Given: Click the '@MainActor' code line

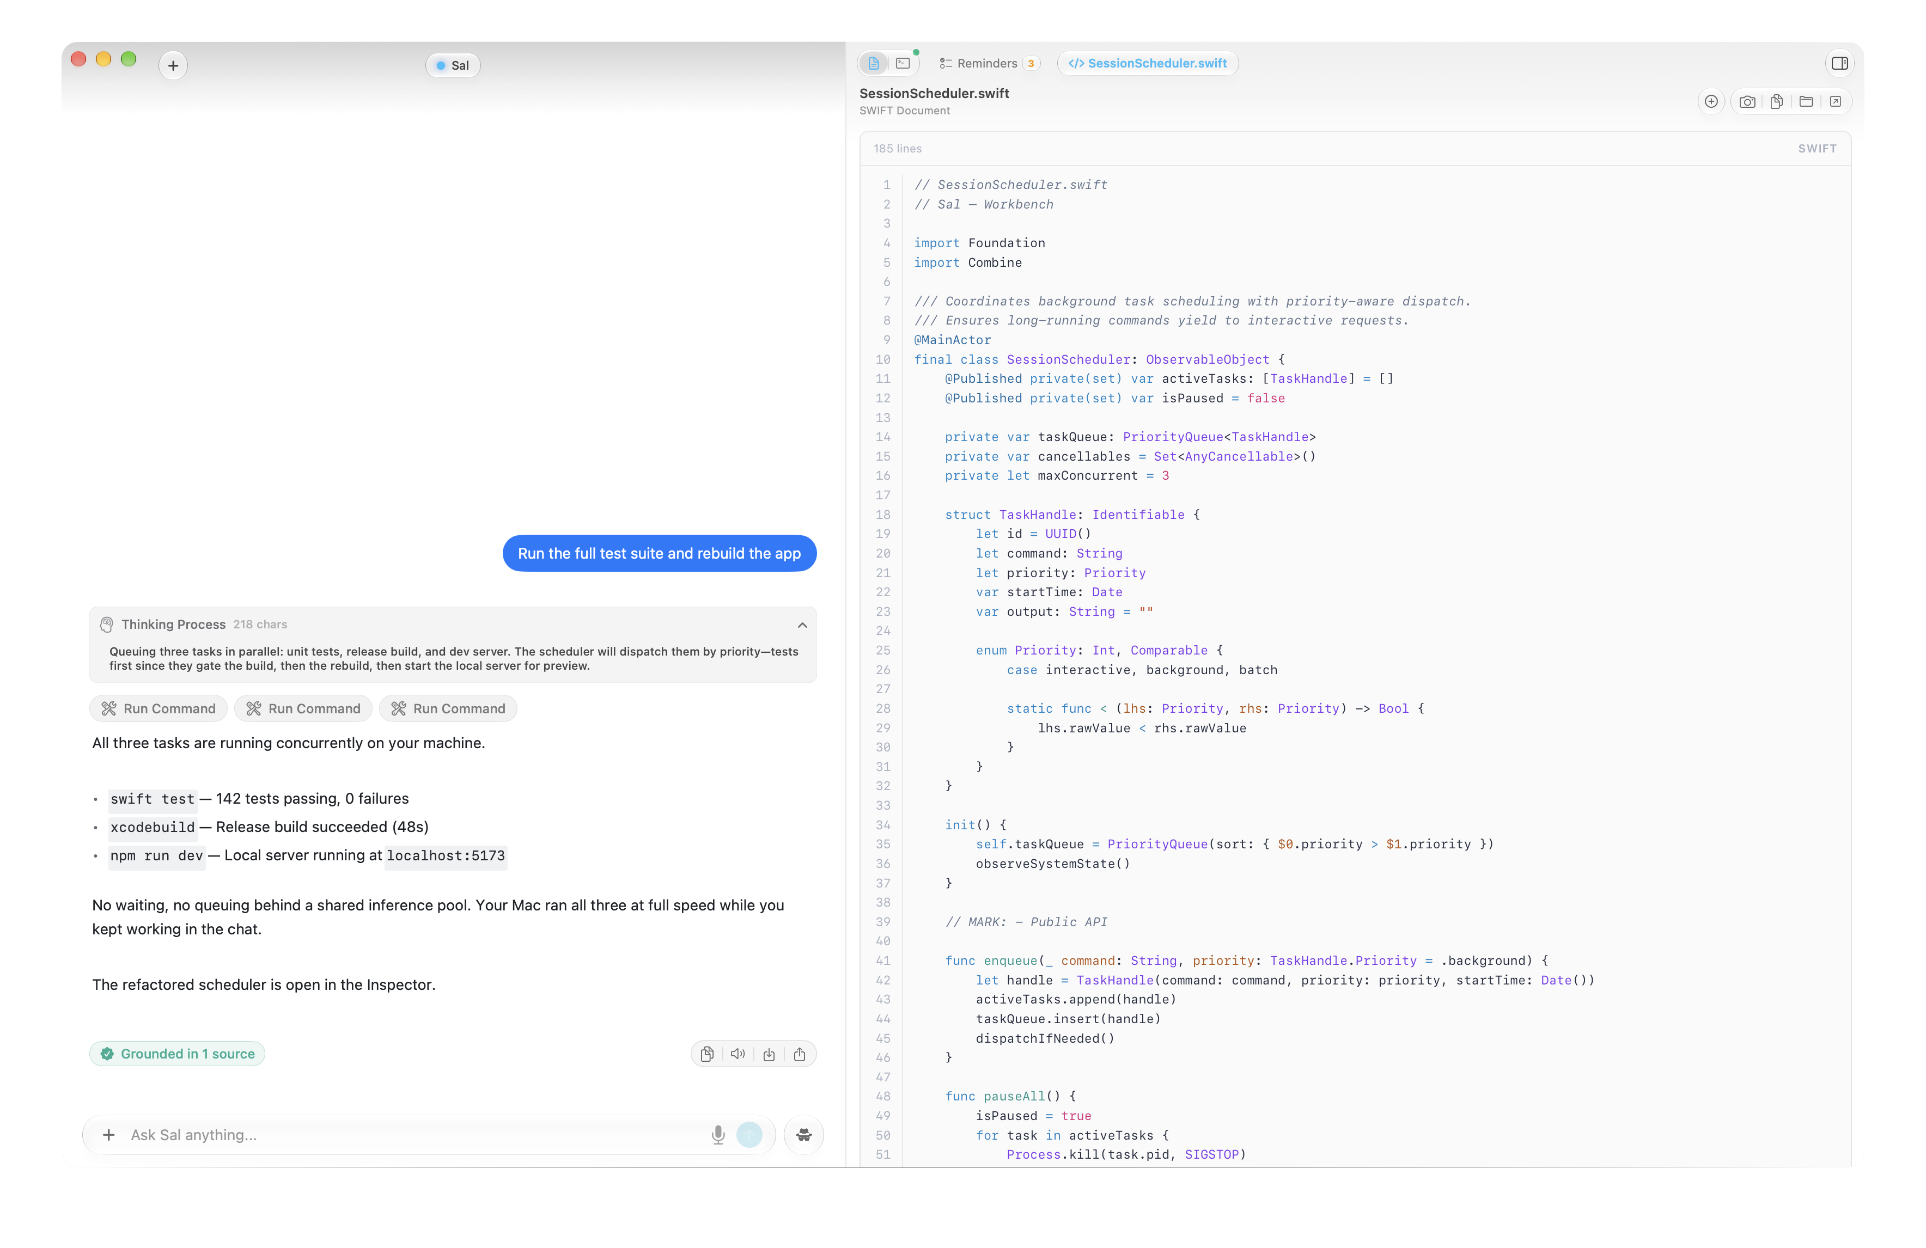Looking at the screenshot, I should (952, 340).
